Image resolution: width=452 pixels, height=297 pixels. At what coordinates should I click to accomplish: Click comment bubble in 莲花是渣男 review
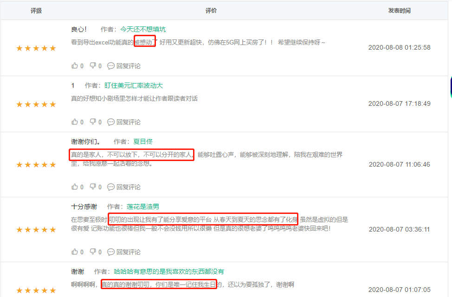(x=111, y=252)
